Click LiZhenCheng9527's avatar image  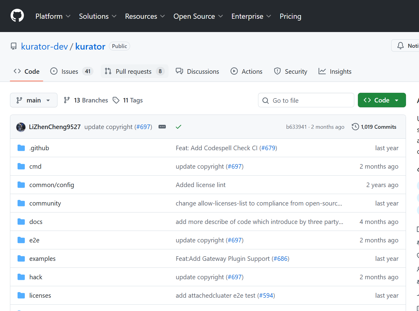[21, 127]
